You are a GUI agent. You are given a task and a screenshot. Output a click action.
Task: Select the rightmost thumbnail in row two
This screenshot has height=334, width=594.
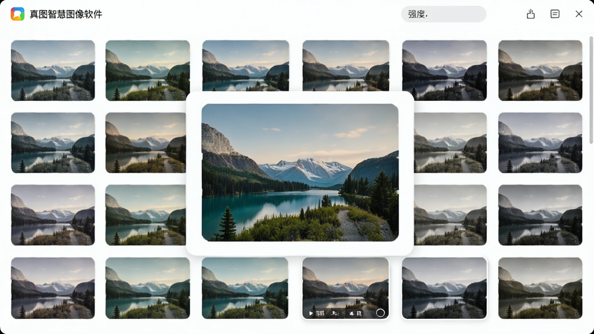click(x=540, y=143)
